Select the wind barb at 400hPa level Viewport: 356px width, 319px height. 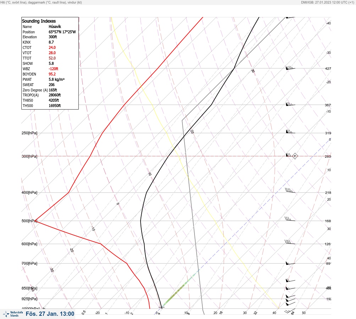(290, 190)
